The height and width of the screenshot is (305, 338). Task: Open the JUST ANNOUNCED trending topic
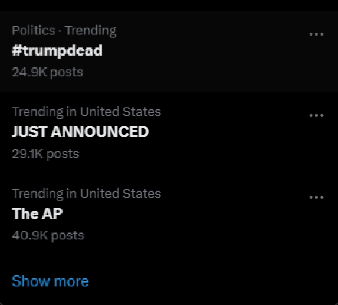coord(80,132)
